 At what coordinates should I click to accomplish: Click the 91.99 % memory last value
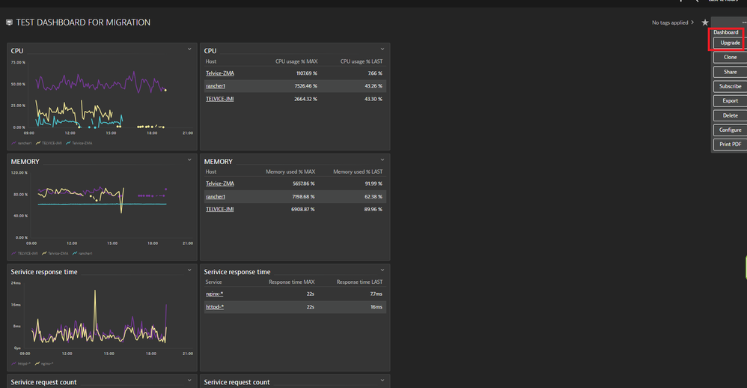373,184
